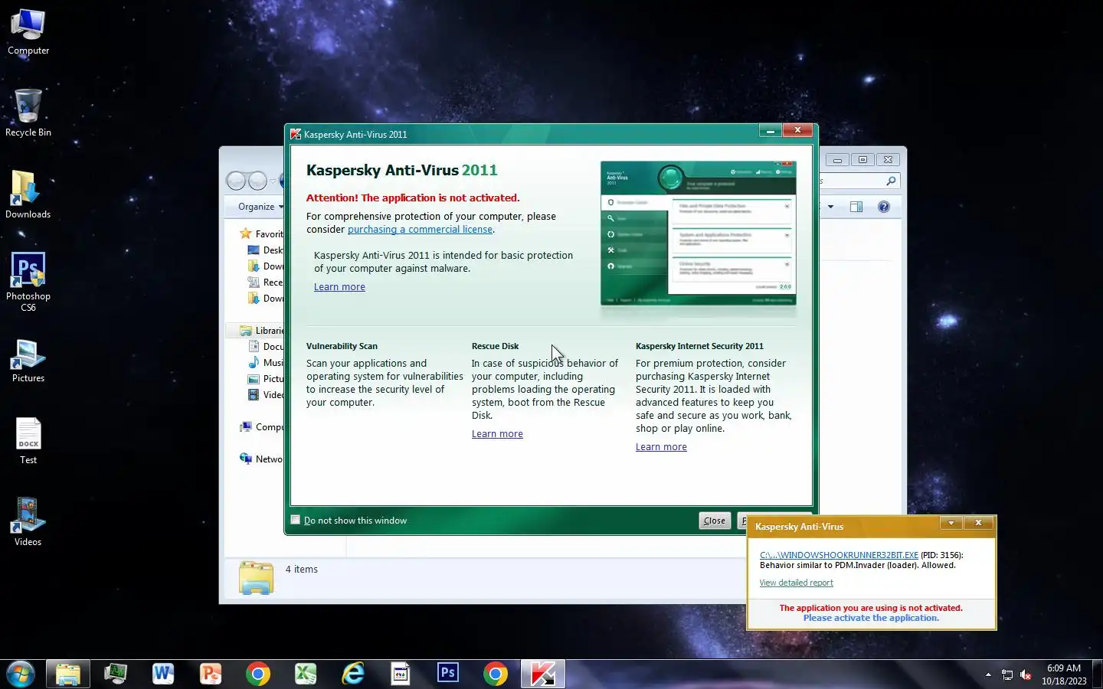Click the Back button in Explorer window
Screen dimensions: 1103x689
[236, 181]
